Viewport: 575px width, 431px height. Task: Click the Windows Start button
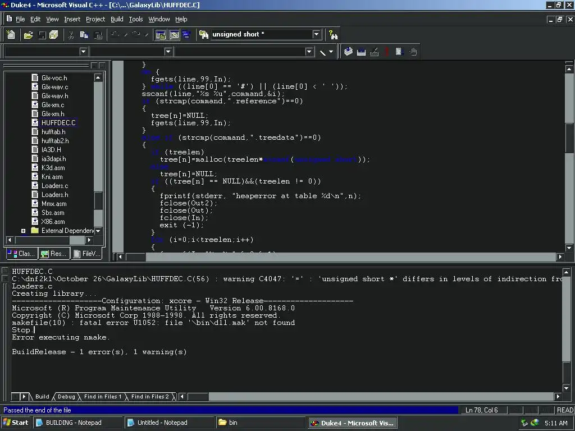click(x=15, y=423)
